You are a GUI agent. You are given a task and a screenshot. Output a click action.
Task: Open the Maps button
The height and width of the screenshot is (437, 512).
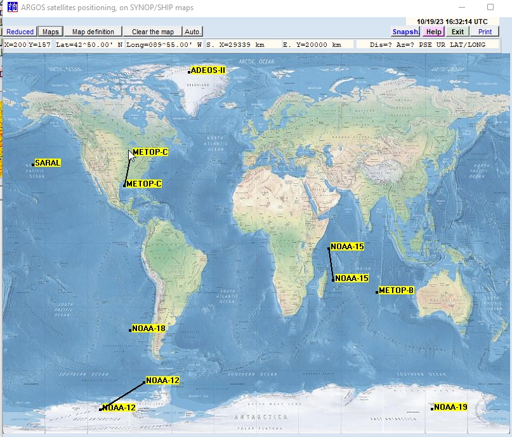tap(51, 32)
